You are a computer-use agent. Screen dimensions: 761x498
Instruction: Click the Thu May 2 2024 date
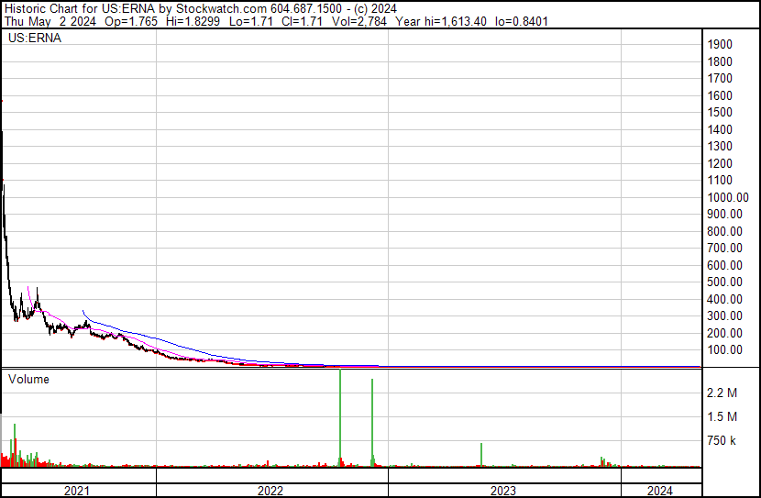point(46,21)
